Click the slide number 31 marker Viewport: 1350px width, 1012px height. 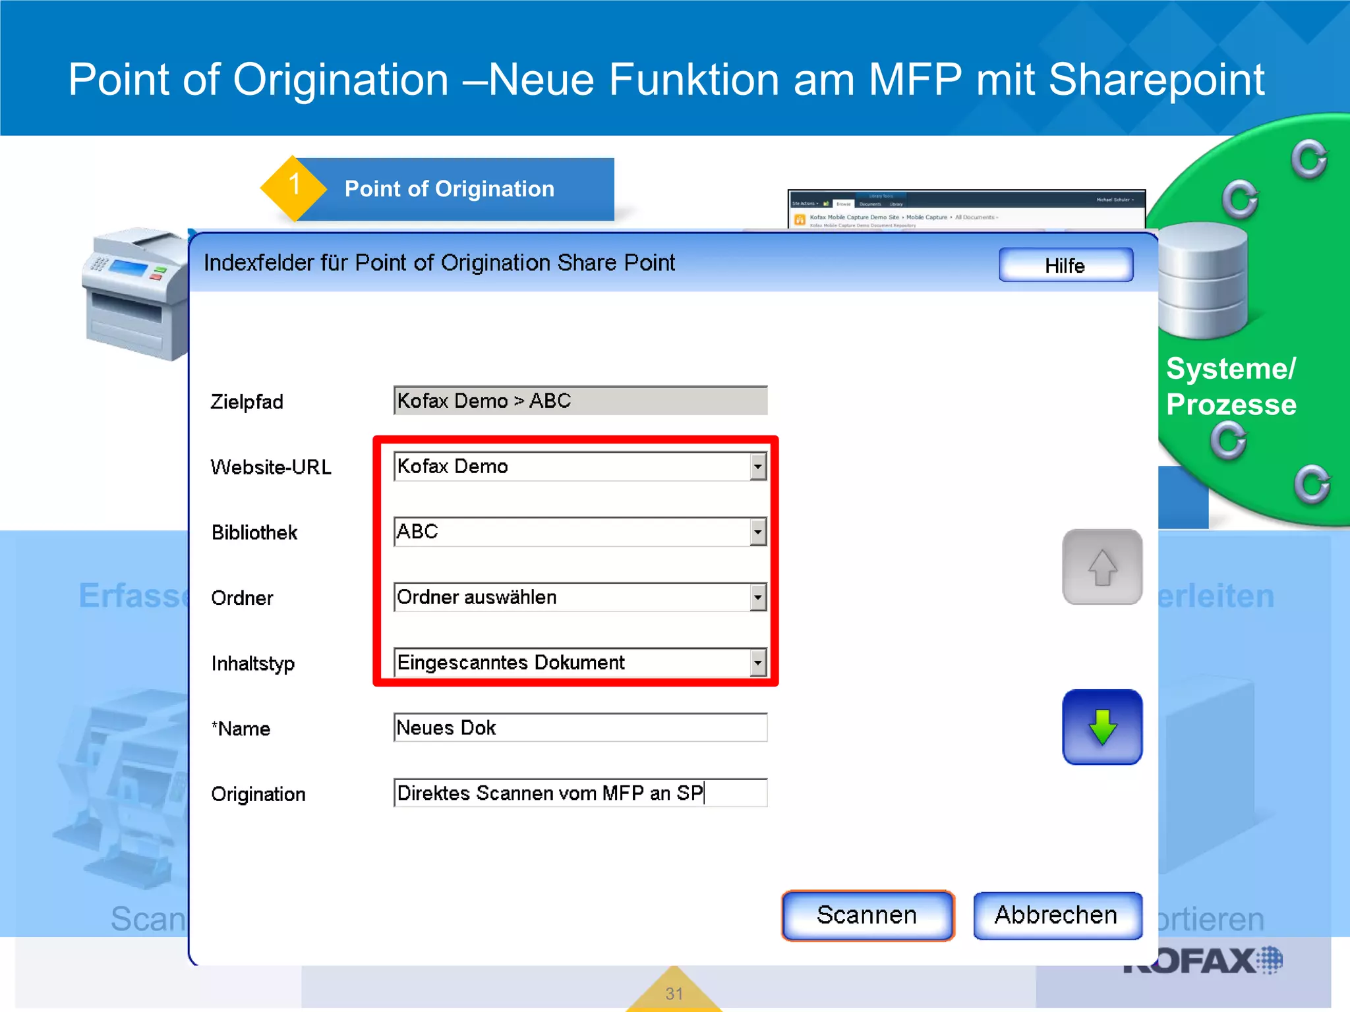(x=674, y=990)
